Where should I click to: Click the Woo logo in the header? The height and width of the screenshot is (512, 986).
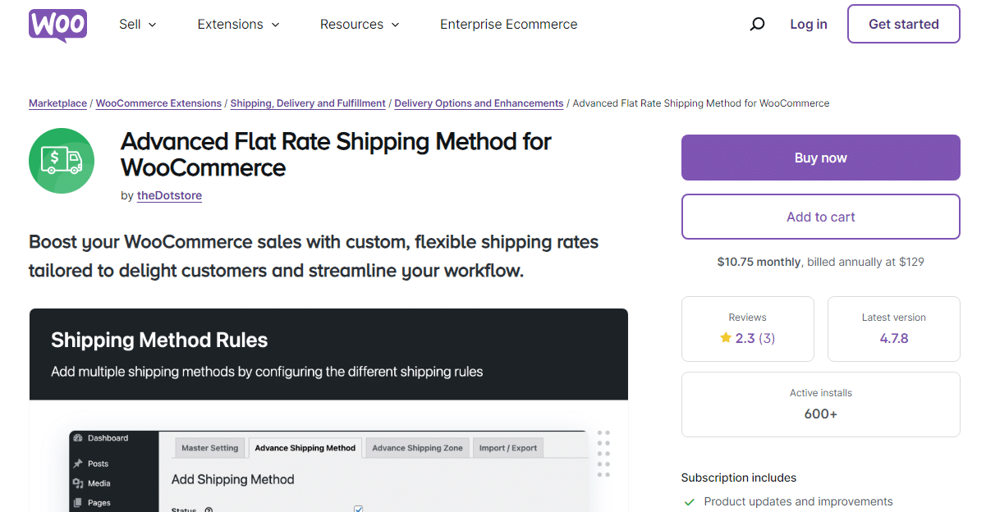(x=57, y=25)
